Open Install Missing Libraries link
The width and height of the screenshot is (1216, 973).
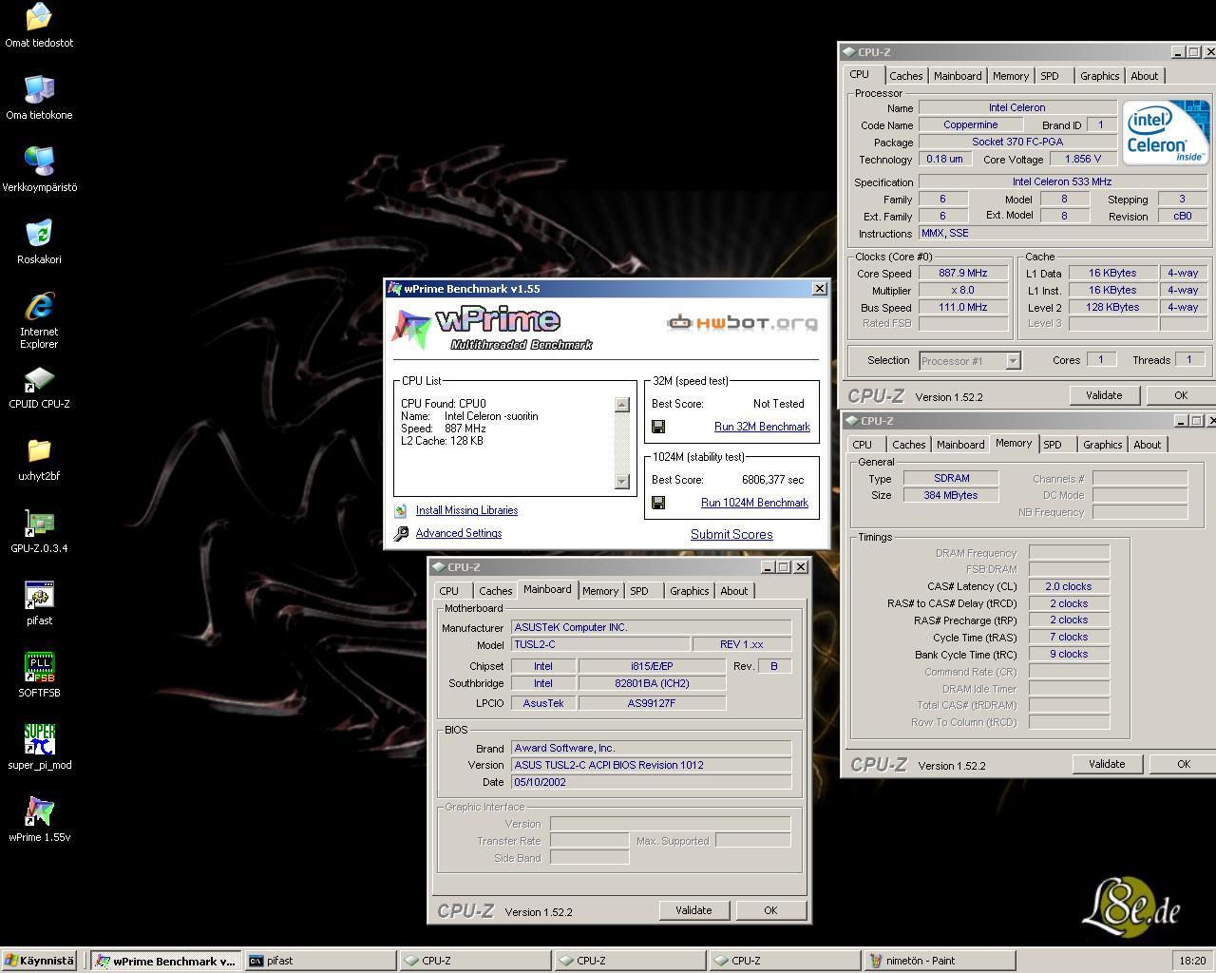coord(466,510)
